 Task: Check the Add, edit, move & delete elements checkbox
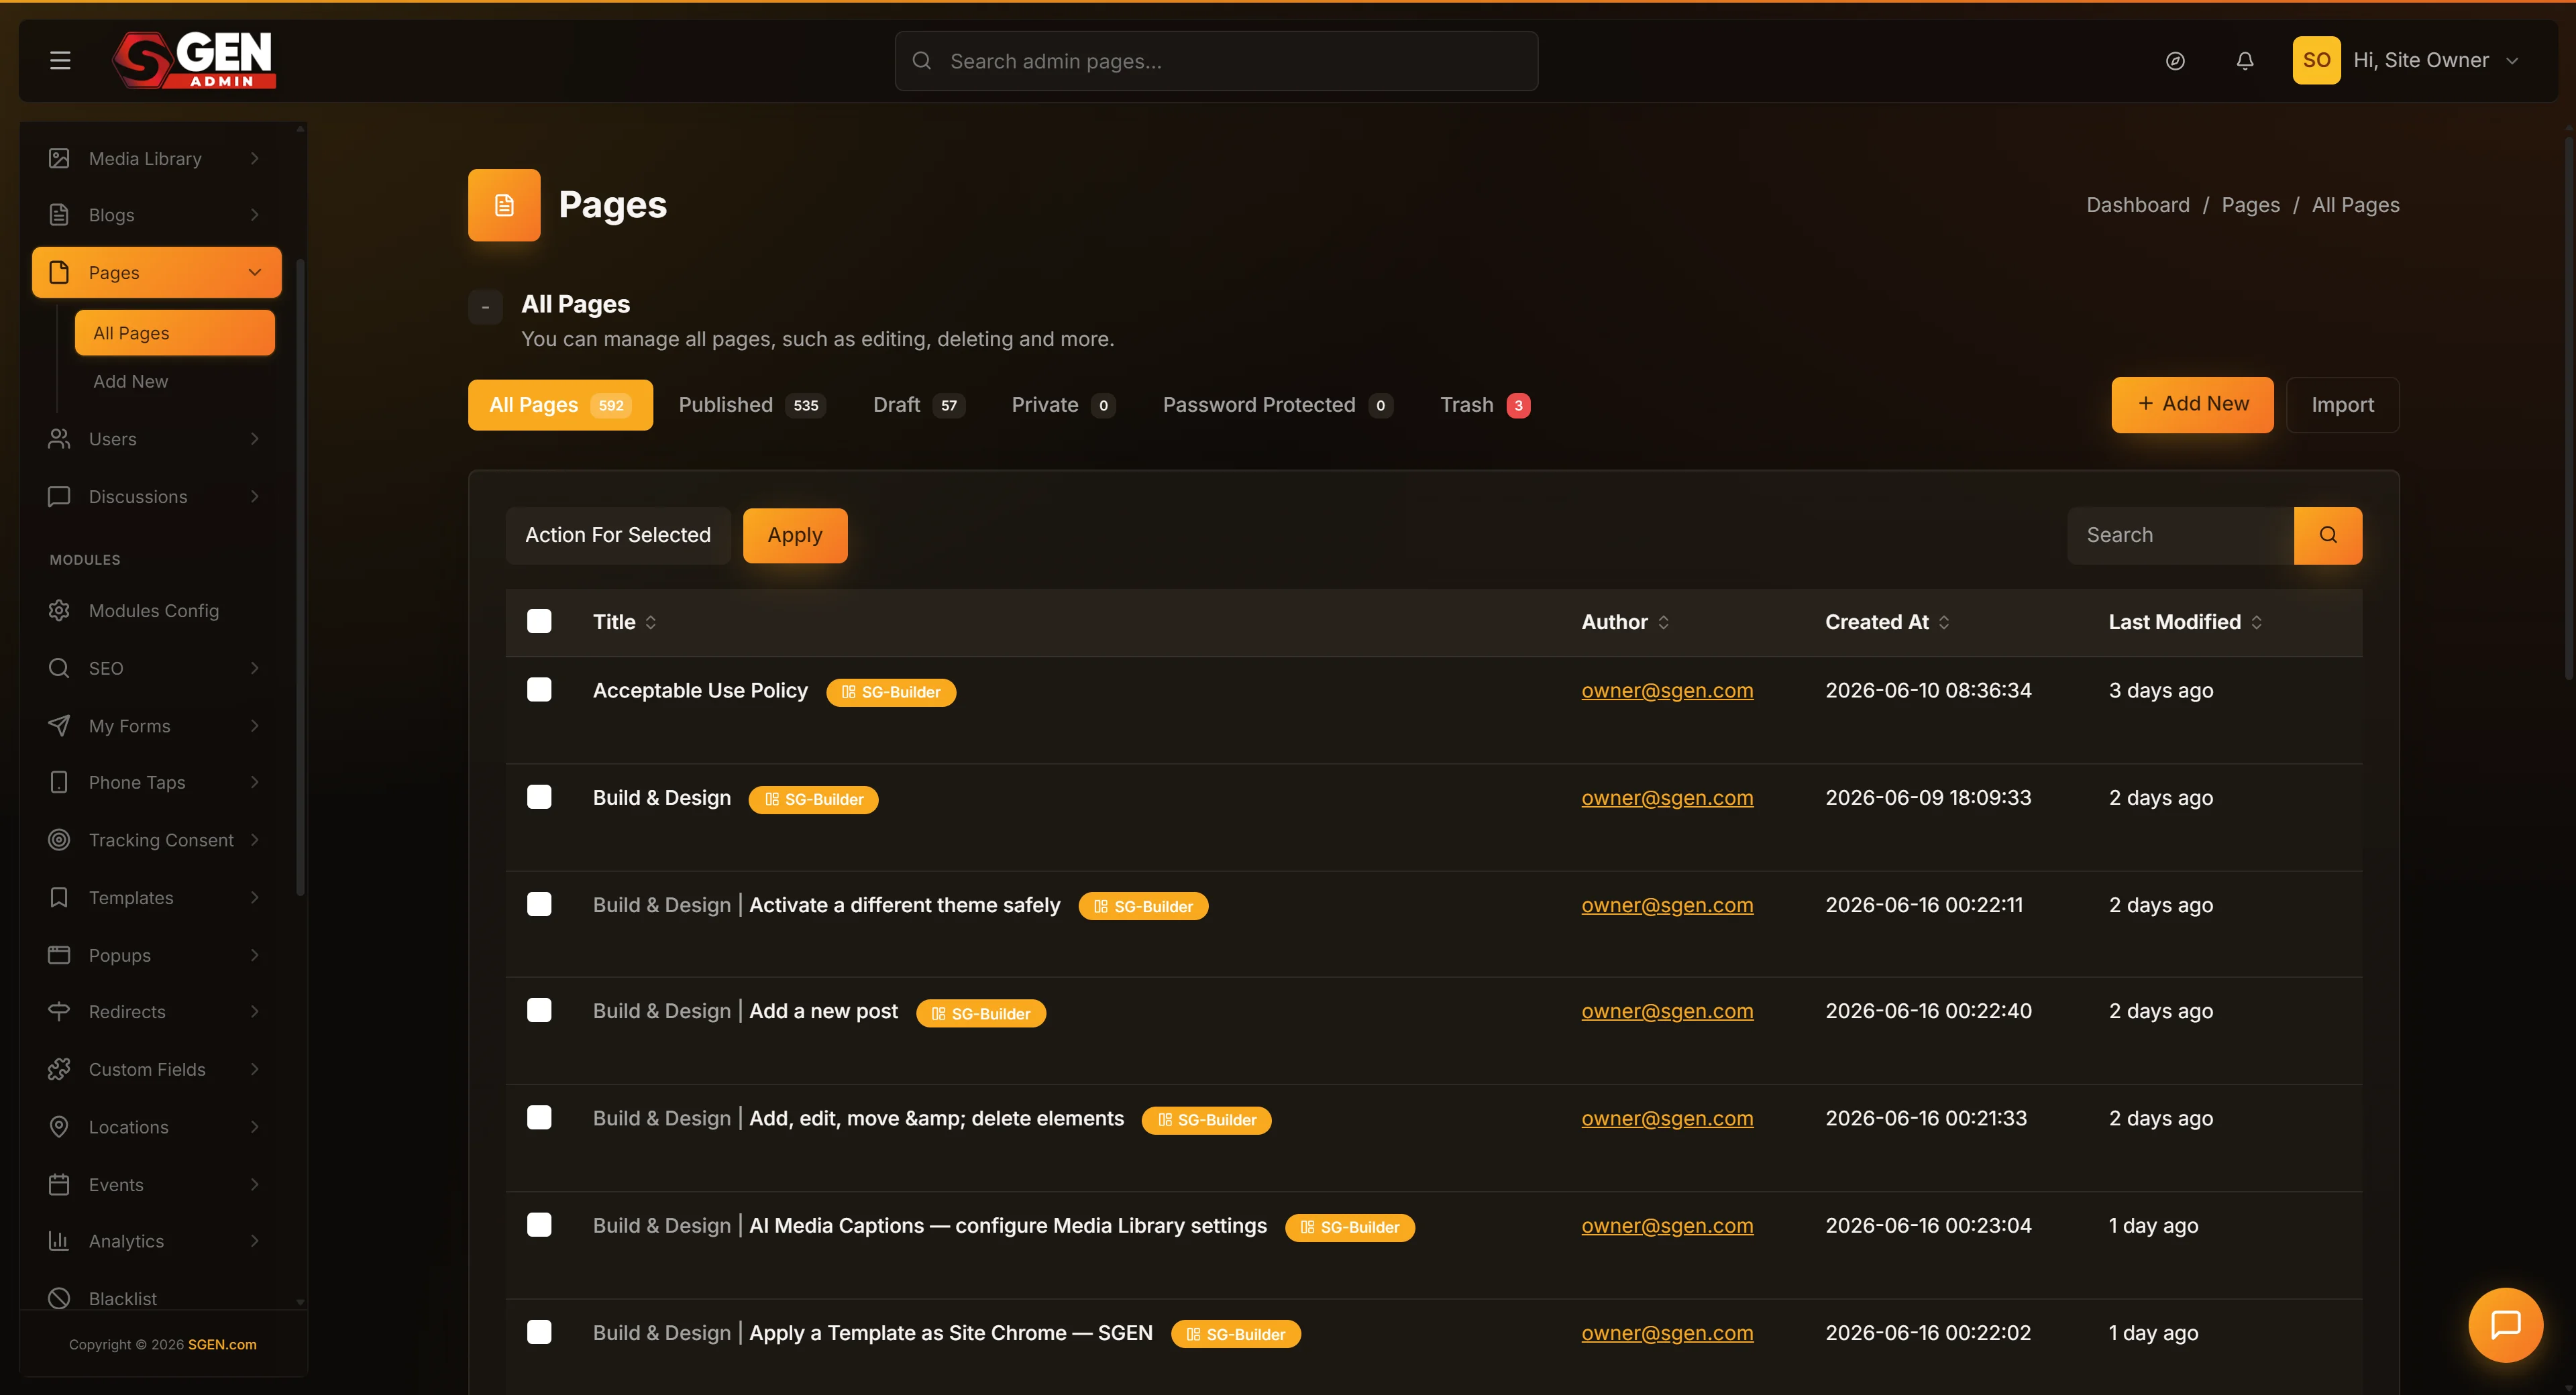click(x=539, y=1117)
